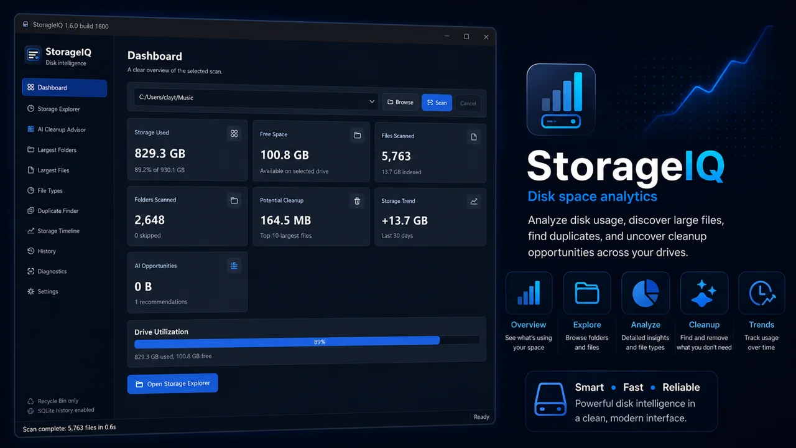Click the 'Disk space analytics' tagline
The height and width of the screenshot is (448, 796).
coord(592,197)
